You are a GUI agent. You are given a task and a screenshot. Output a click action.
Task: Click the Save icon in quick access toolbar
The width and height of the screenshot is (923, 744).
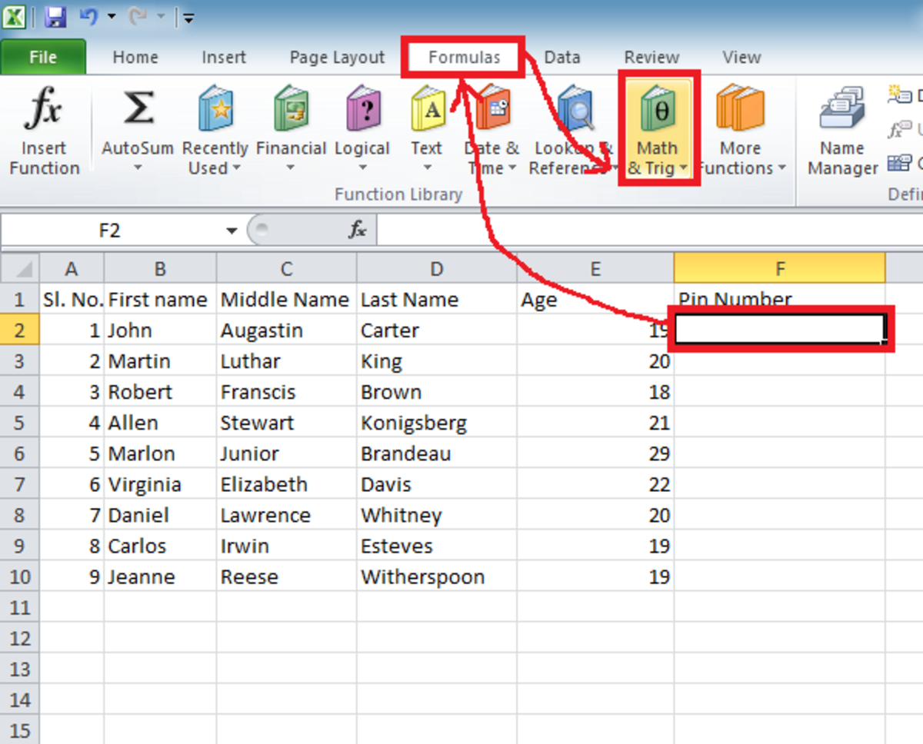coord(55,16)
